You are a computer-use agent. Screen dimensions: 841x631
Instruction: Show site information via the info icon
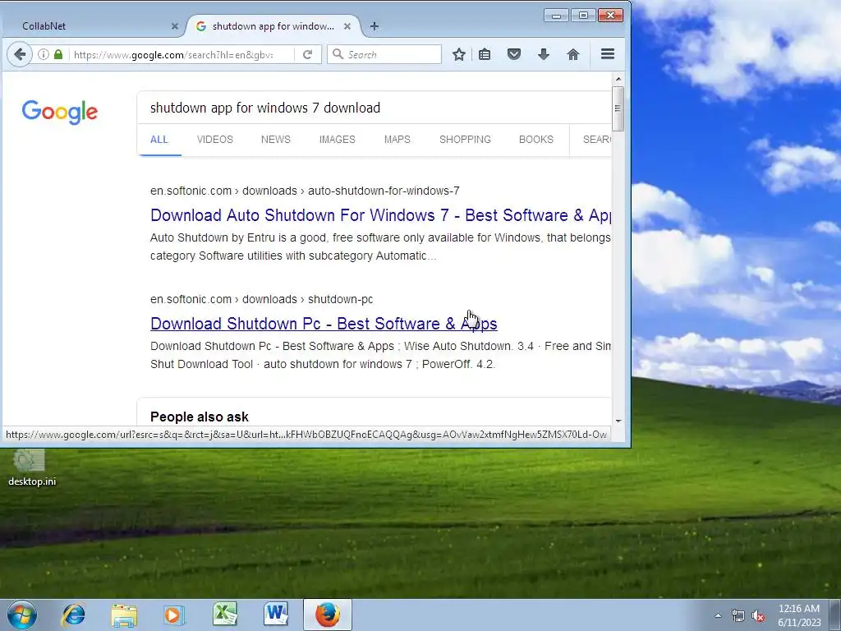(44, 54)
